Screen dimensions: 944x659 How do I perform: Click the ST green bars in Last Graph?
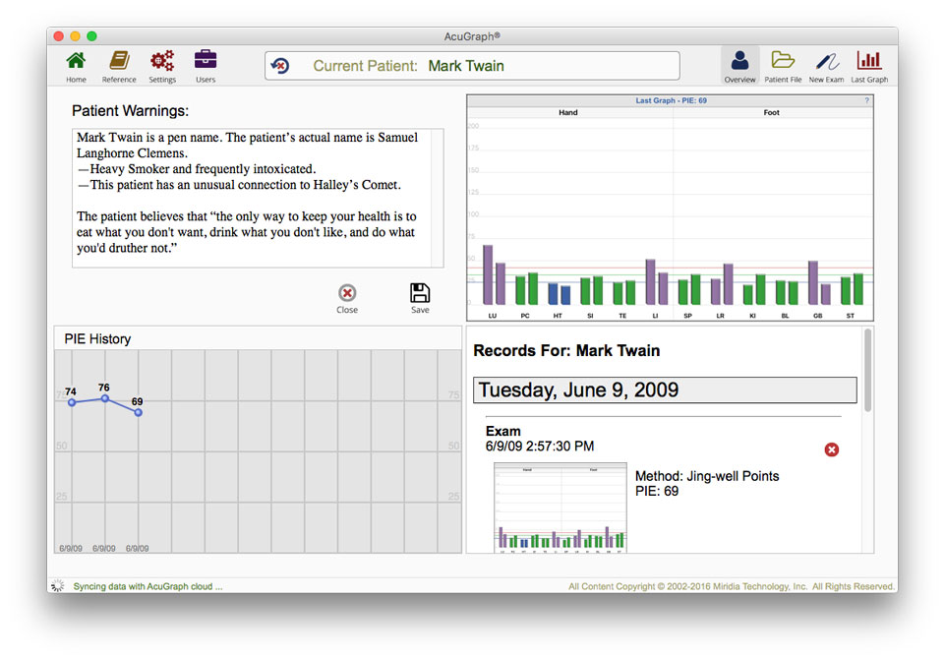point(852,289)
